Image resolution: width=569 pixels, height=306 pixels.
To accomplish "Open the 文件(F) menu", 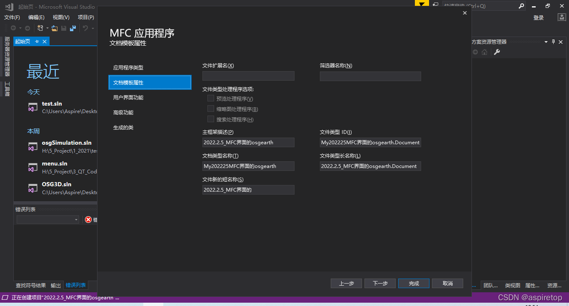I will pyautogui.click(x=12, y=17).
